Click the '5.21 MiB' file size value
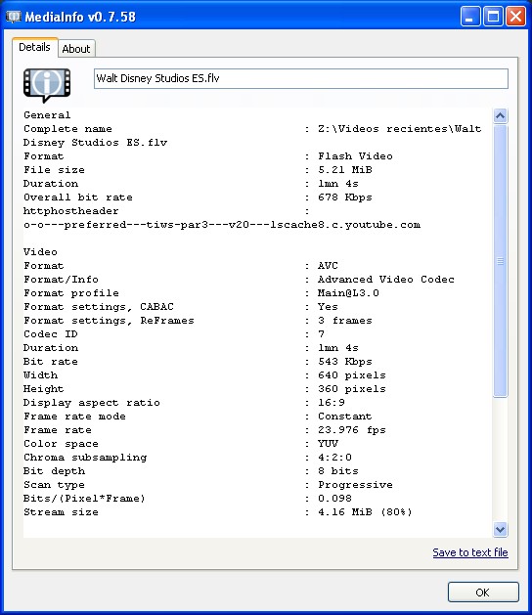532x615 pixels. (x=345, y=170)
